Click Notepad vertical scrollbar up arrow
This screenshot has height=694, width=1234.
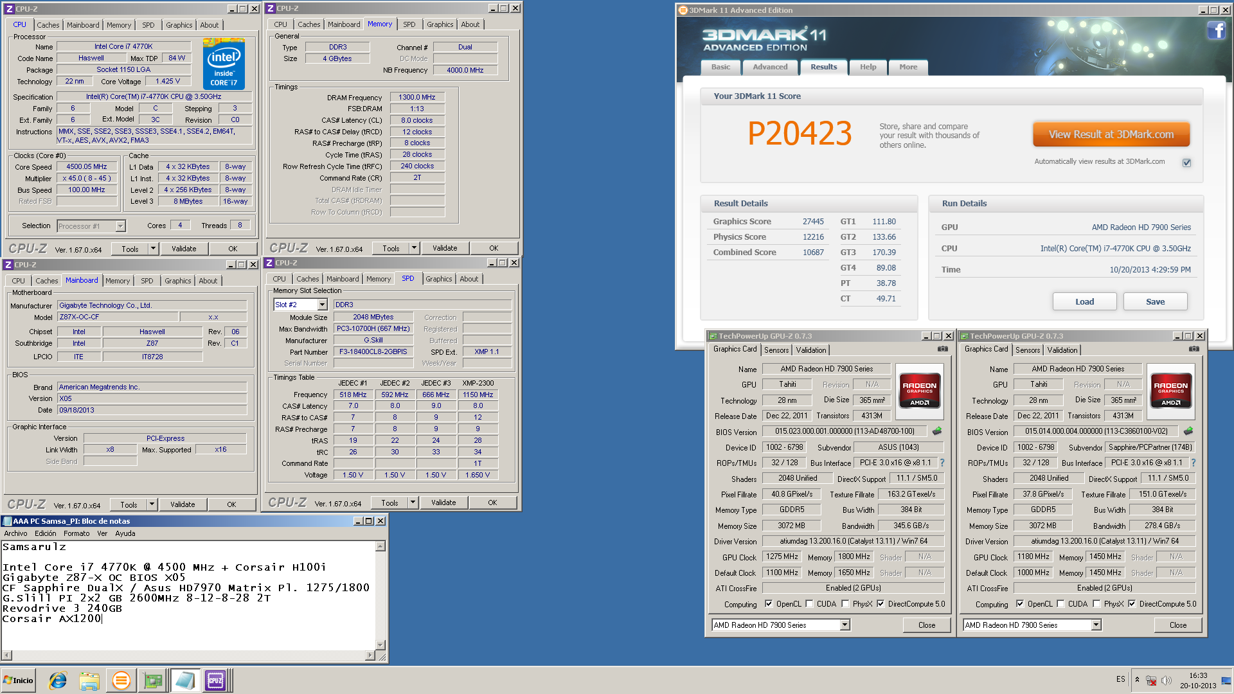pos(380,546)
